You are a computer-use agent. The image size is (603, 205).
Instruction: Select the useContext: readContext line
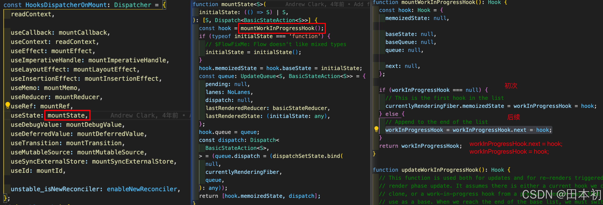pyautogui.click(x=55, y=42)
